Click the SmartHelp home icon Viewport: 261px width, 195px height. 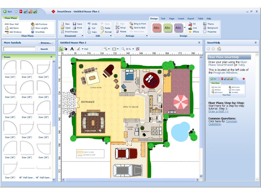(219, 49)
